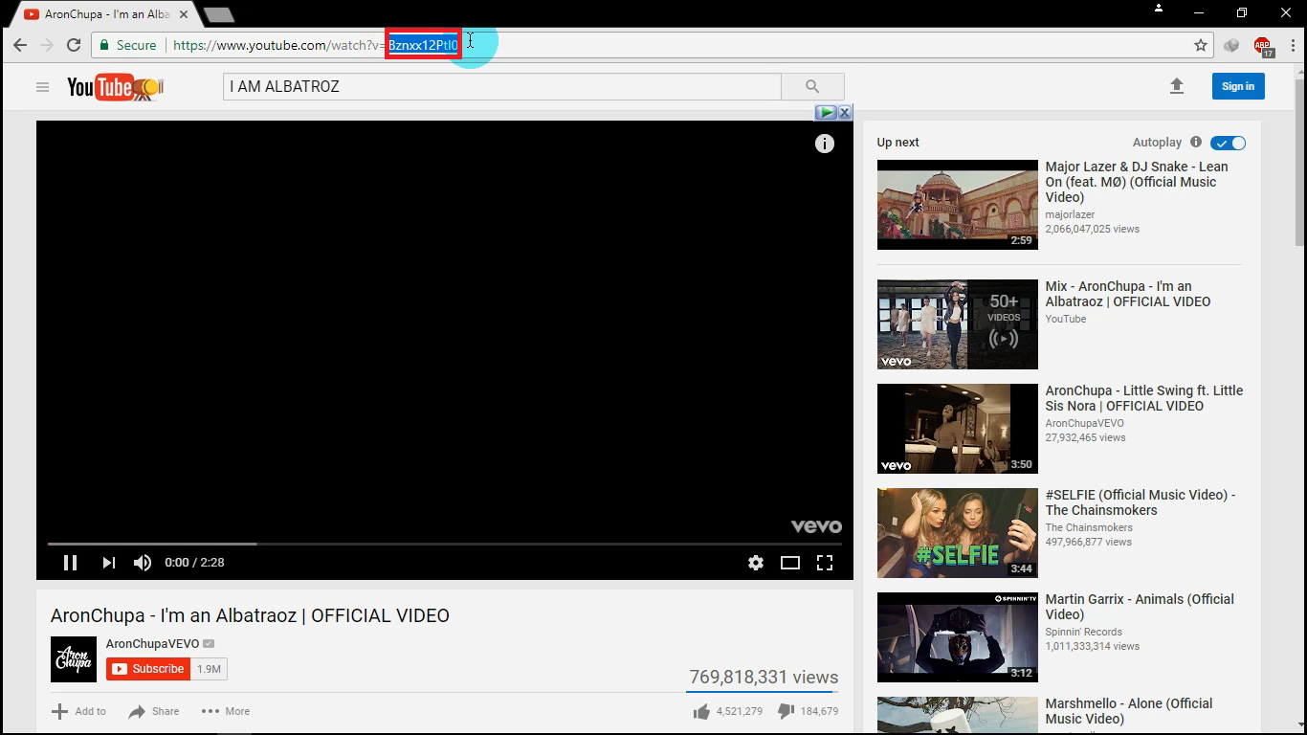The height and width of the screenshot is (735, 1307).
Task: Open Mix AronChupa playlist thumbnail
Action: click(958, 324)
